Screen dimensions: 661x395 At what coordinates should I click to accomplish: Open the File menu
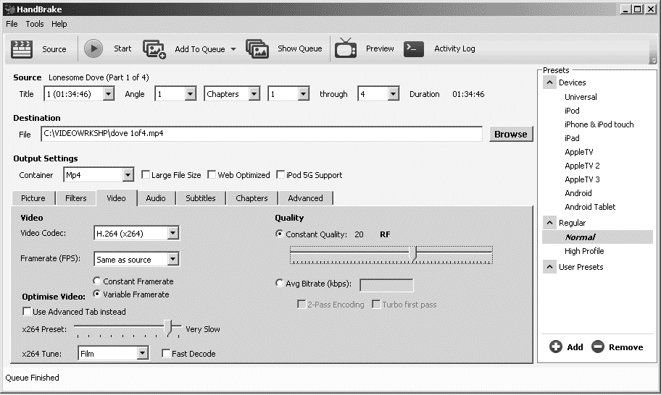click(12, 24)
